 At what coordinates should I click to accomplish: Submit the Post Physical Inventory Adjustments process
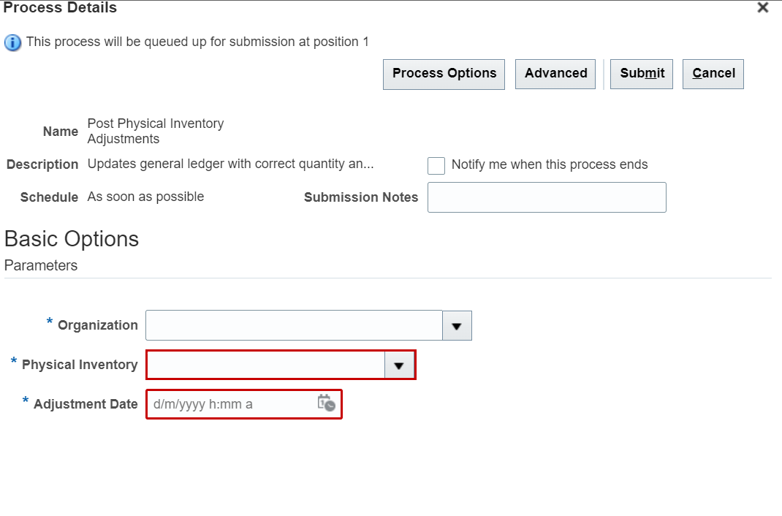coord(641,74)
